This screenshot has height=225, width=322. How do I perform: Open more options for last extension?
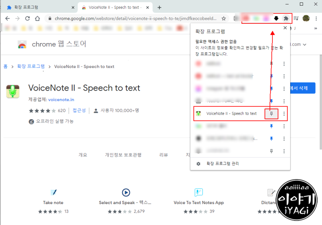[x=284, y=151]
